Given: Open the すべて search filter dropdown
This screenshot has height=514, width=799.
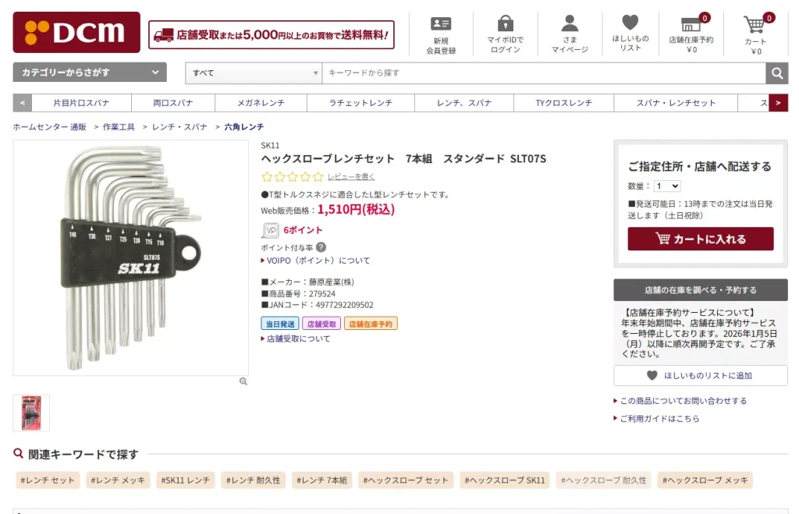Looking at the screenshot, I should (x=252, y=72).
